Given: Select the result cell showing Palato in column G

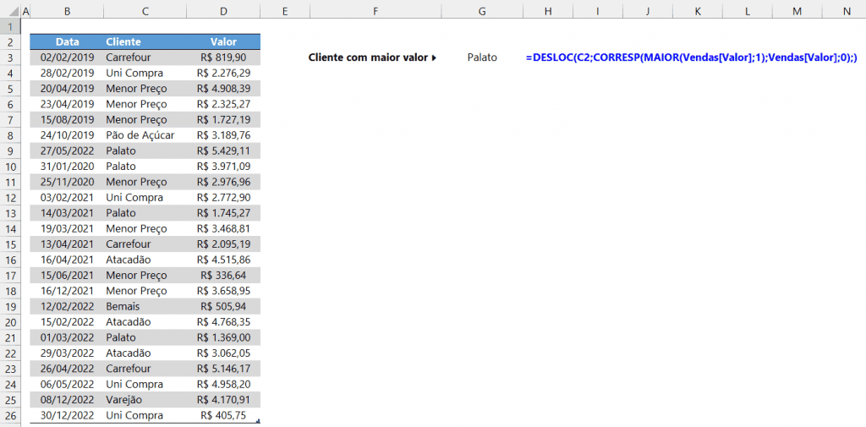Looking at the screenshot, I should pos(482,57).
